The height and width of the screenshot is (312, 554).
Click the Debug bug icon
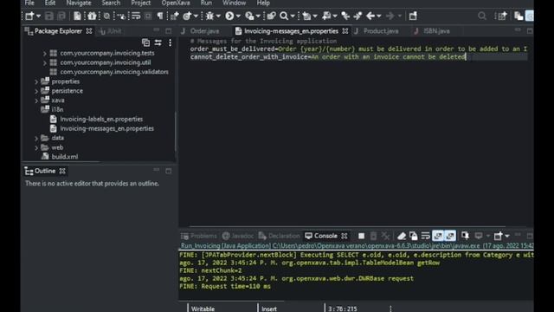(x=209, y=16)
